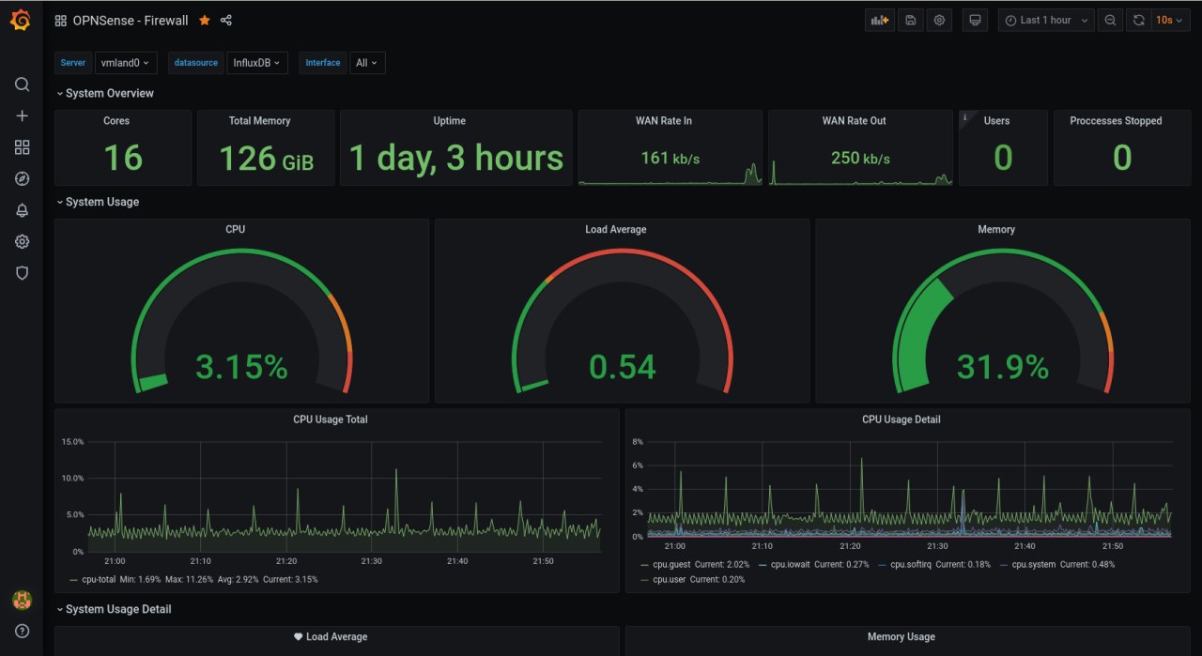Open the Memory gauge panel title menu
The height and width of the screenshot is (656, 1202).
tap(996, 229)
